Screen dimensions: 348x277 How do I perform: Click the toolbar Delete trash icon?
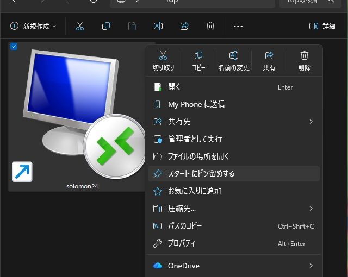tap(210, 26)
